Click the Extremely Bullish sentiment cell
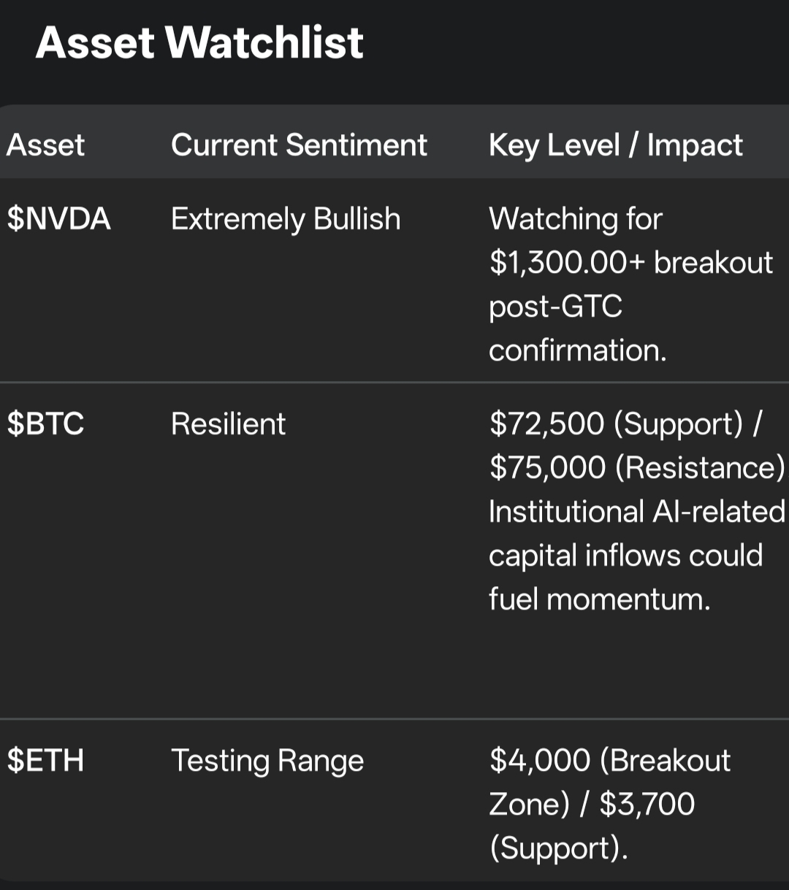Screen dimensions: 789x890 click(x=286, y=219)
